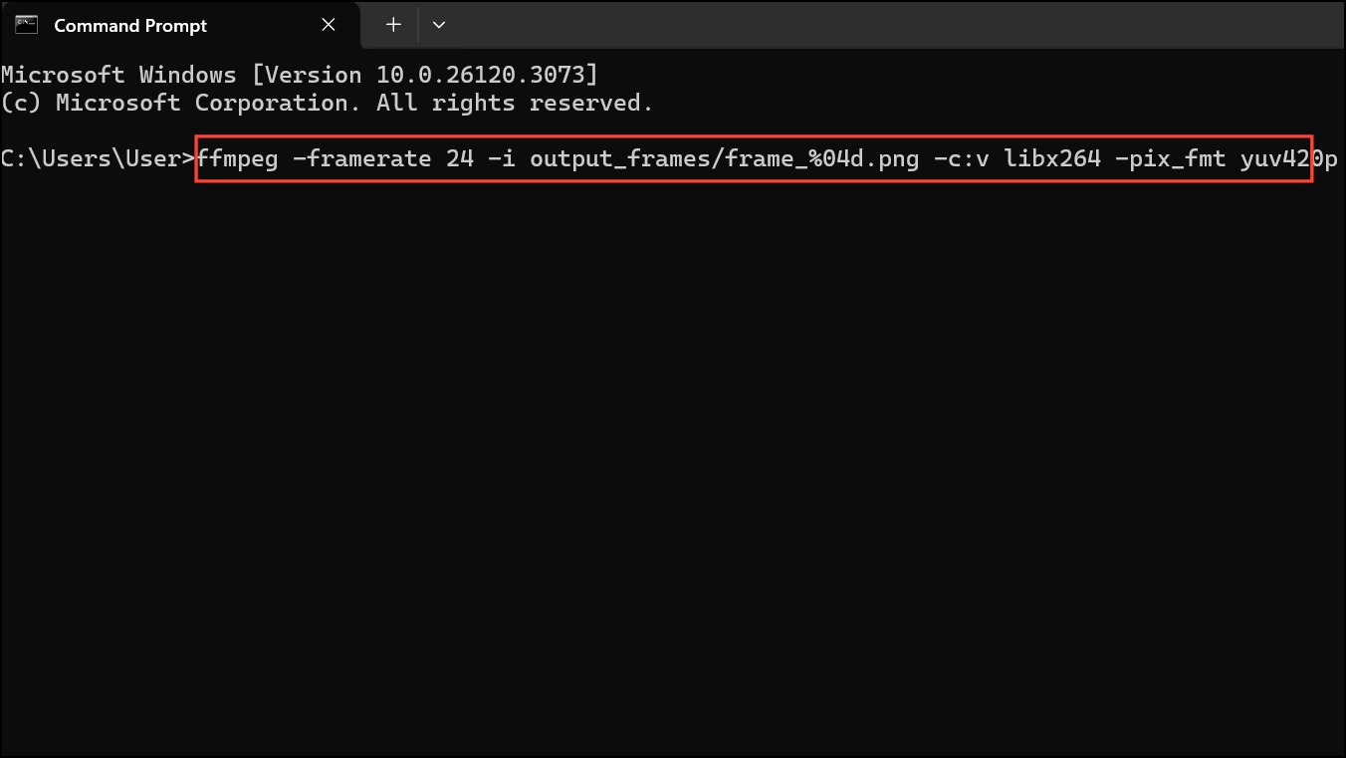This screenshot has height=758, width=1346.
Task: Open a new tab with plus button
Action: point(393,25)
